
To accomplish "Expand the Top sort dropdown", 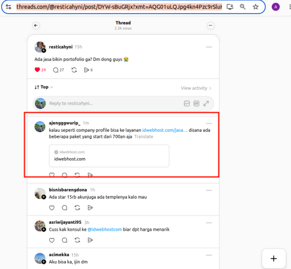I will (44, 87).
